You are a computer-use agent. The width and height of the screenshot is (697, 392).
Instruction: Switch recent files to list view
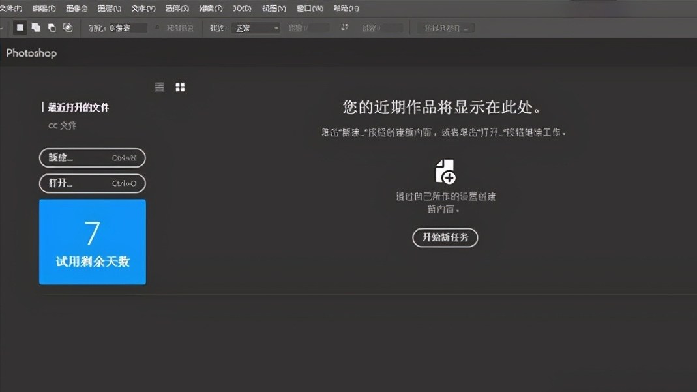coord(159,86)
